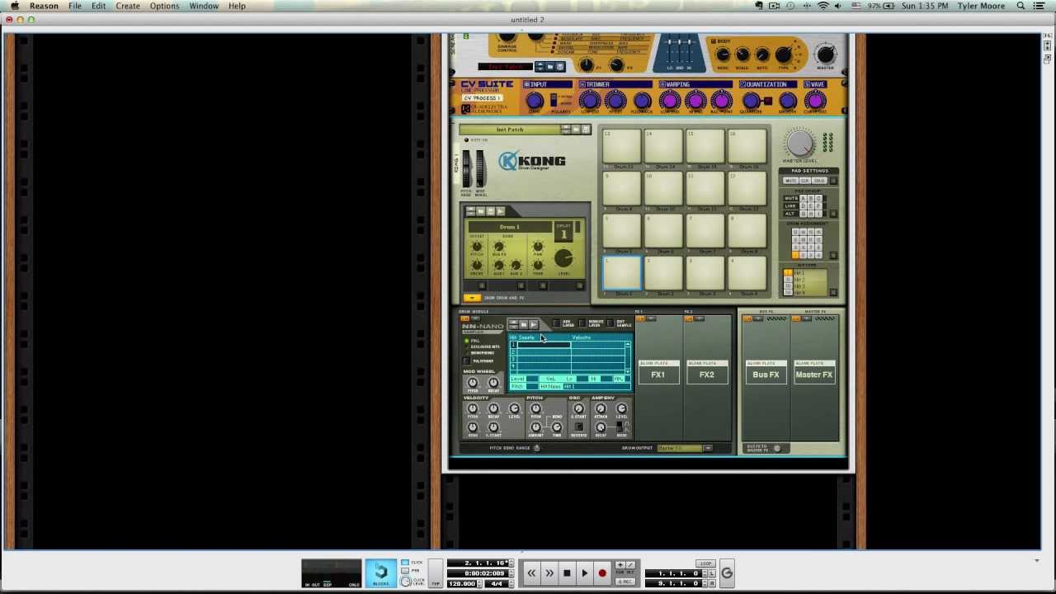This screenshot has width=1056, height=594.
Task: Click the NN-Nano sample play button
Action: tap(534, 324)
